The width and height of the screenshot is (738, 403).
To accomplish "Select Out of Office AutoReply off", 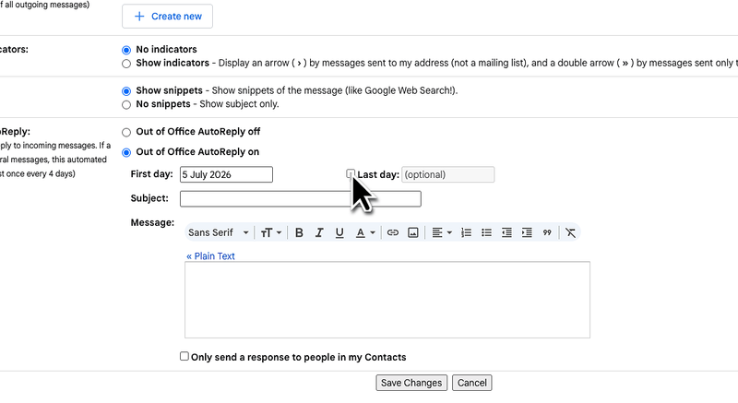I will 126,132.
